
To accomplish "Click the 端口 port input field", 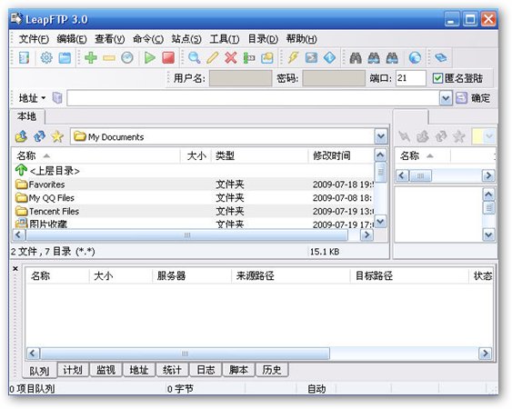I will pos(410,78).
